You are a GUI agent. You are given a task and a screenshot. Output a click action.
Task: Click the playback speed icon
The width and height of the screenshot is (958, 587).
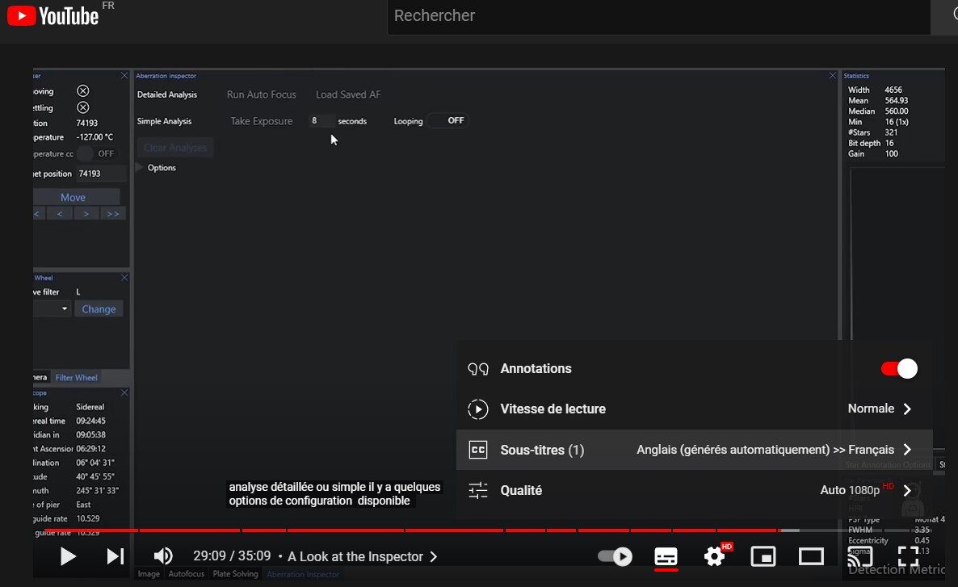[x=477, y=409]
